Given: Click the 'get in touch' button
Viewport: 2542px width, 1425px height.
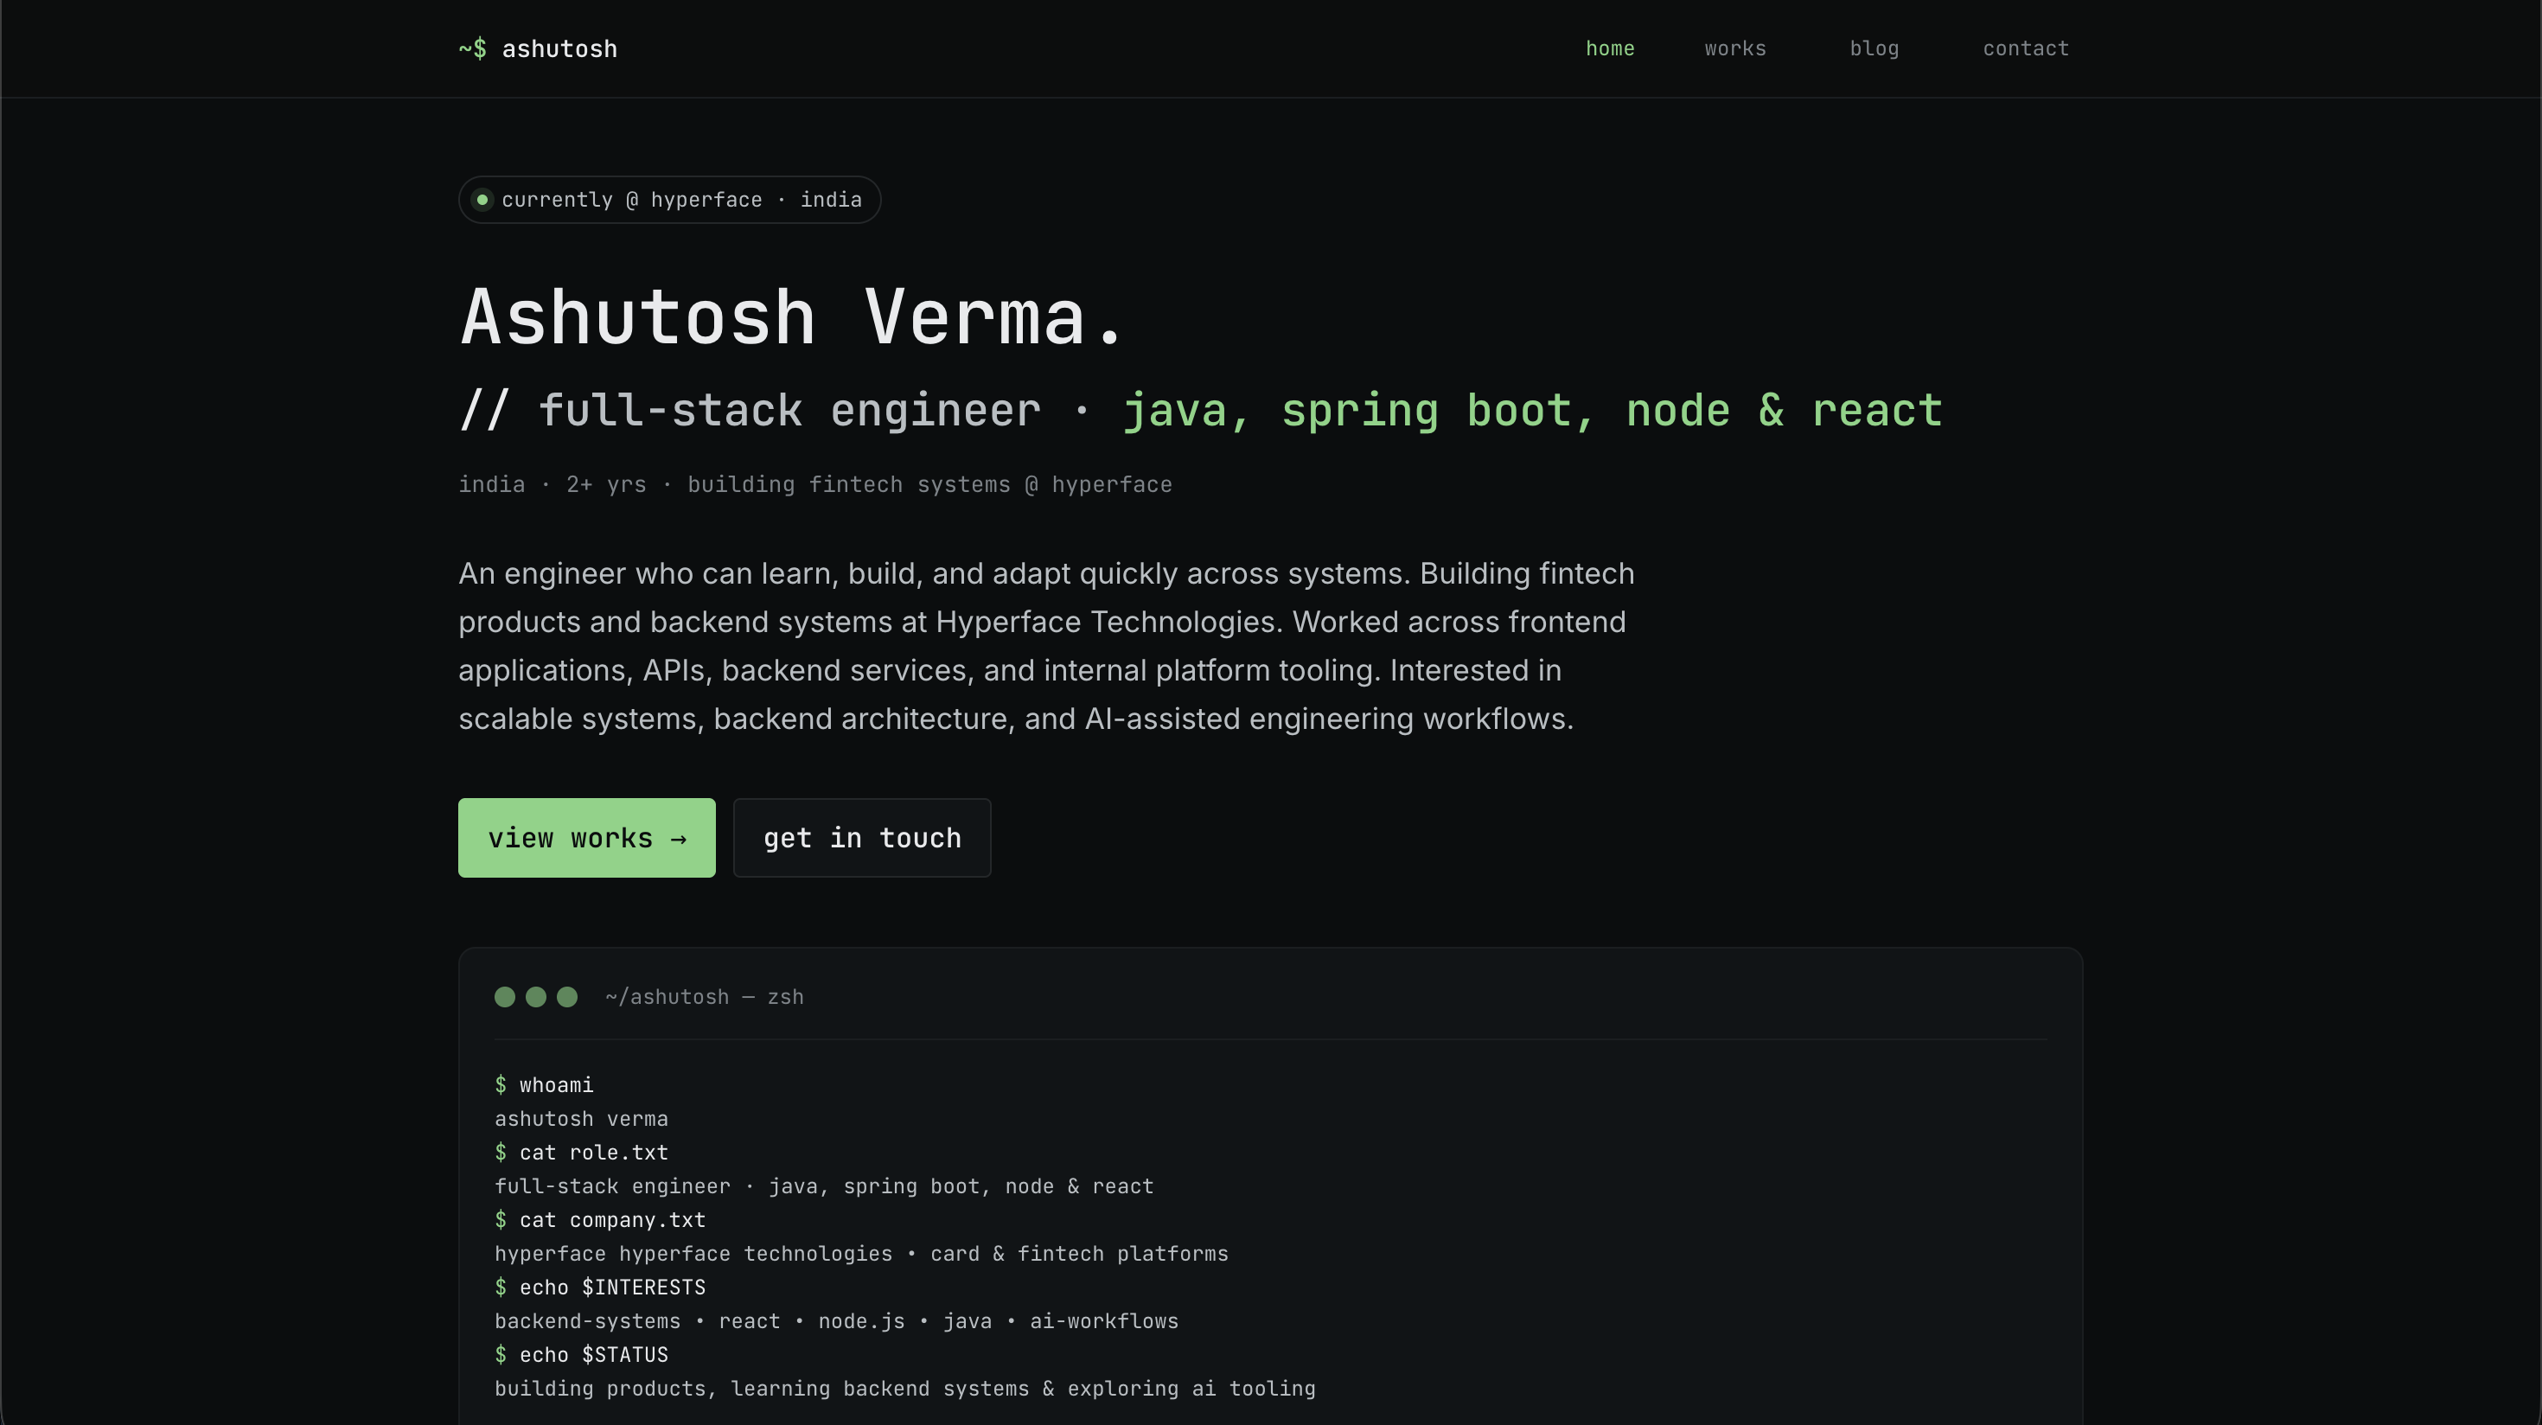Looking at the screenshot, I should coord(861,838).
